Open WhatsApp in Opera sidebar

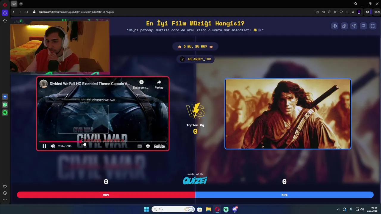[x=5, y=105]
